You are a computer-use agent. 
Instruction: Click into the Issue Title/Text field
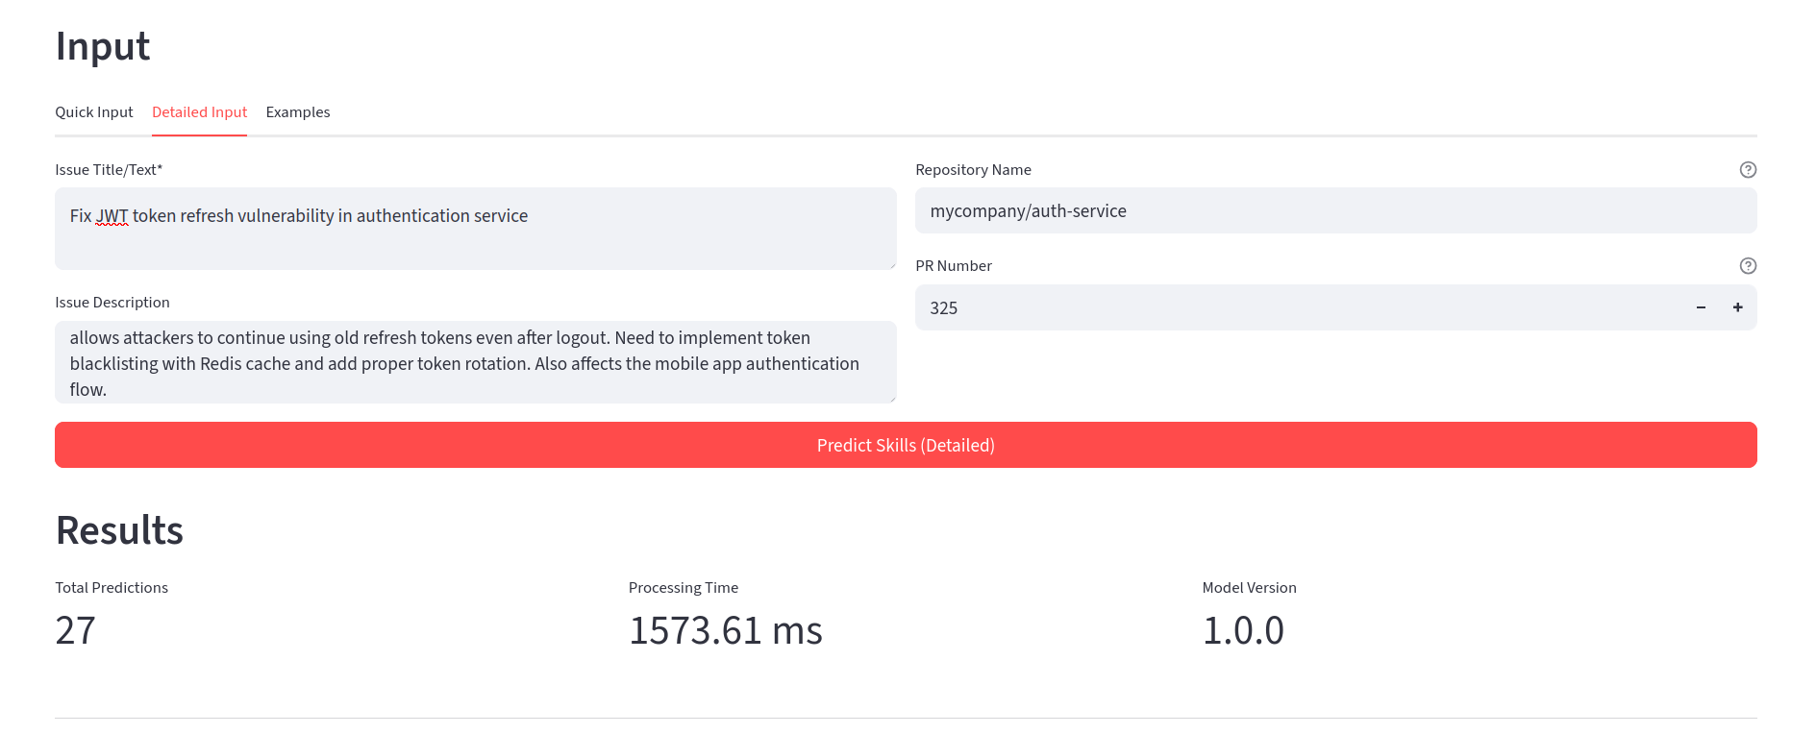(475, 240)
